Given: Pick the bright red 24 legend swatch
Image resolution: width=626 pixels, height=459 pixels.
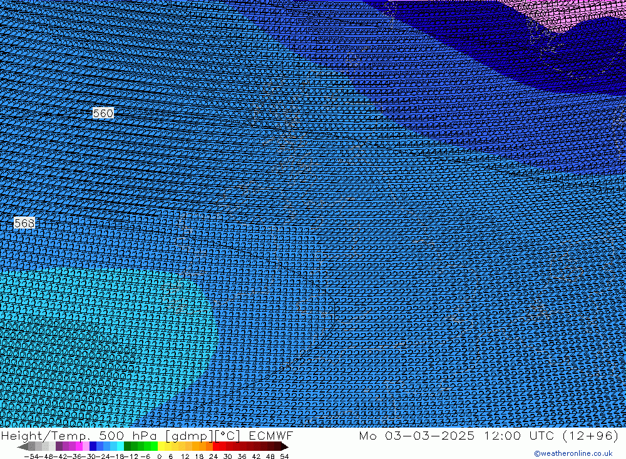Looking at the screenshot, I should click(216, 446).
